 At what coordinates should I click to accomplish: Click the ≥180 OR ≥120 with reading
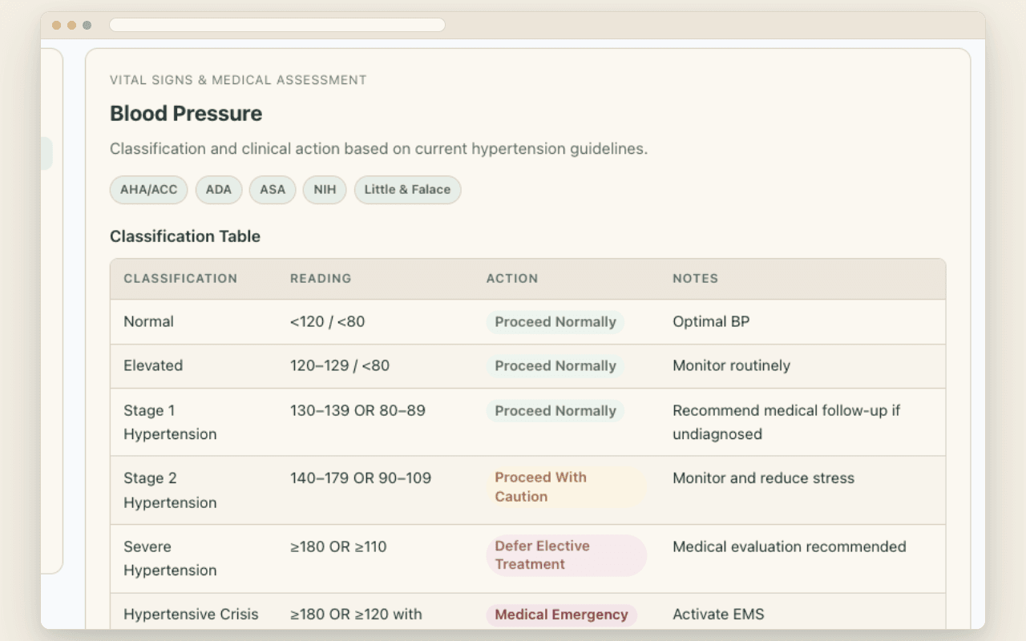click(x=356, y=615)
